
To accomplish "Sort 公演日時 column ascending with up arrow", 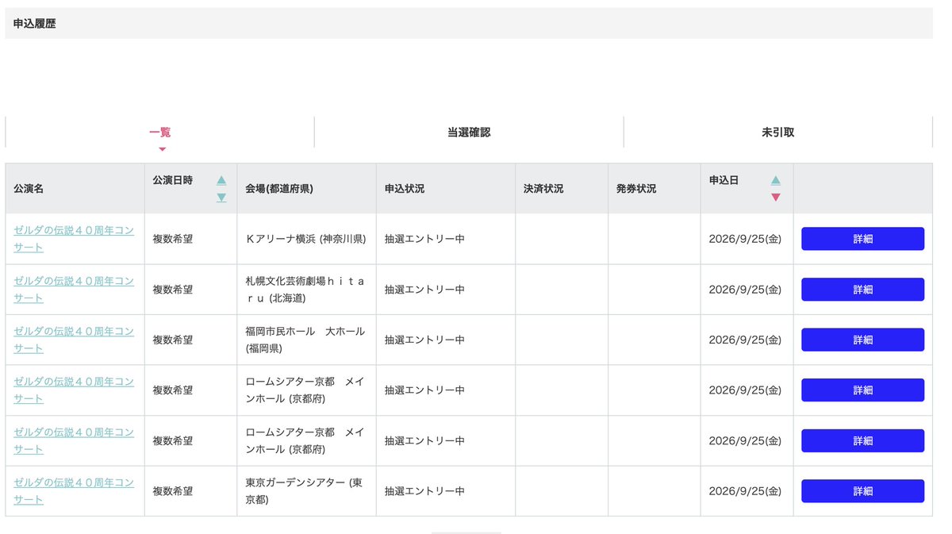I will tap(221, 180).
